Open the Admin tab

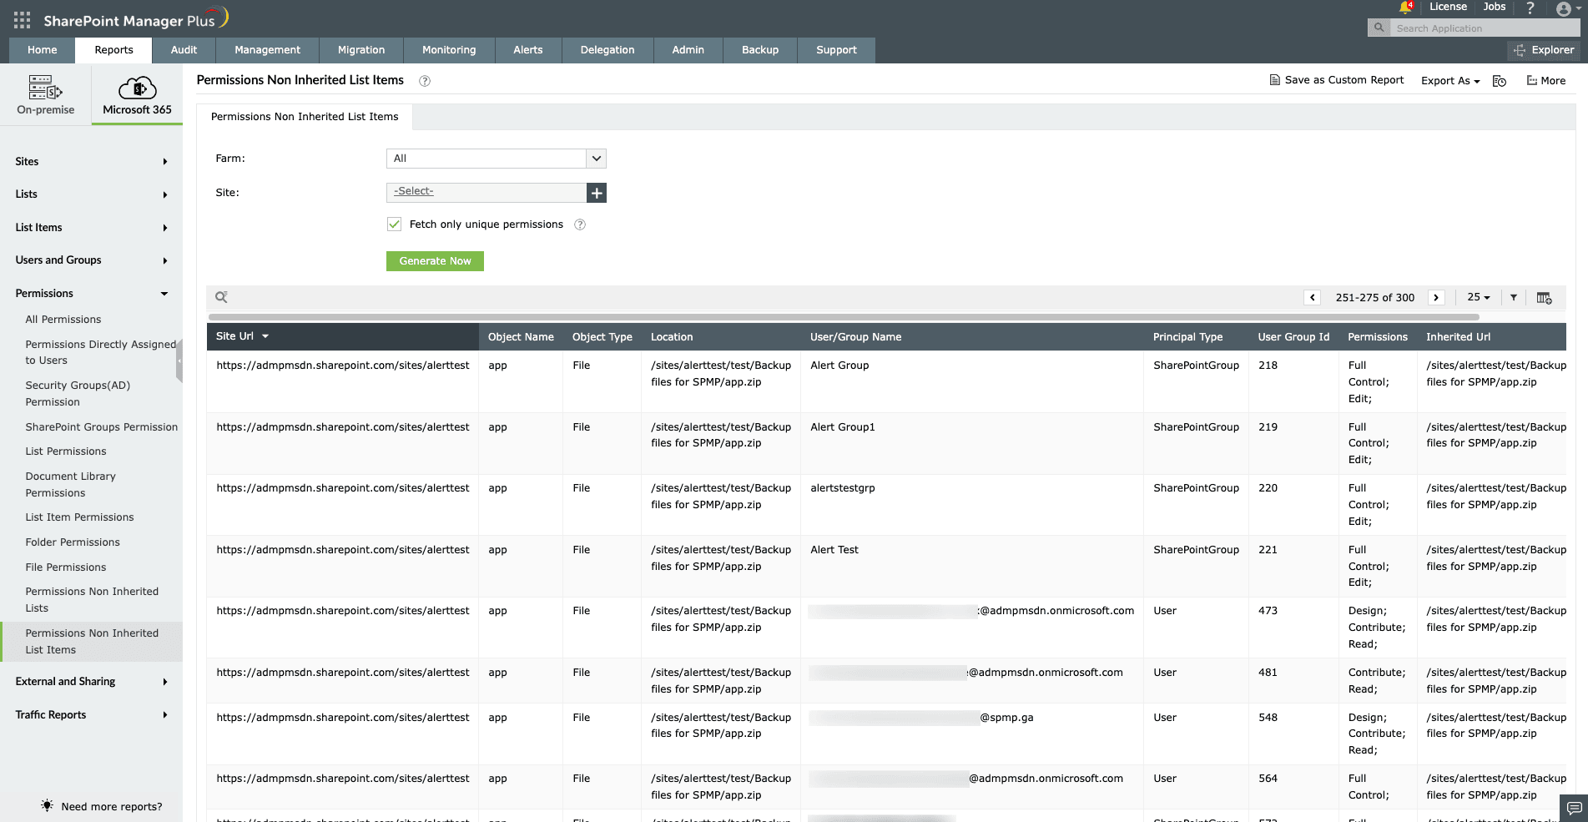pyautogui.click(x=688, y=50)
